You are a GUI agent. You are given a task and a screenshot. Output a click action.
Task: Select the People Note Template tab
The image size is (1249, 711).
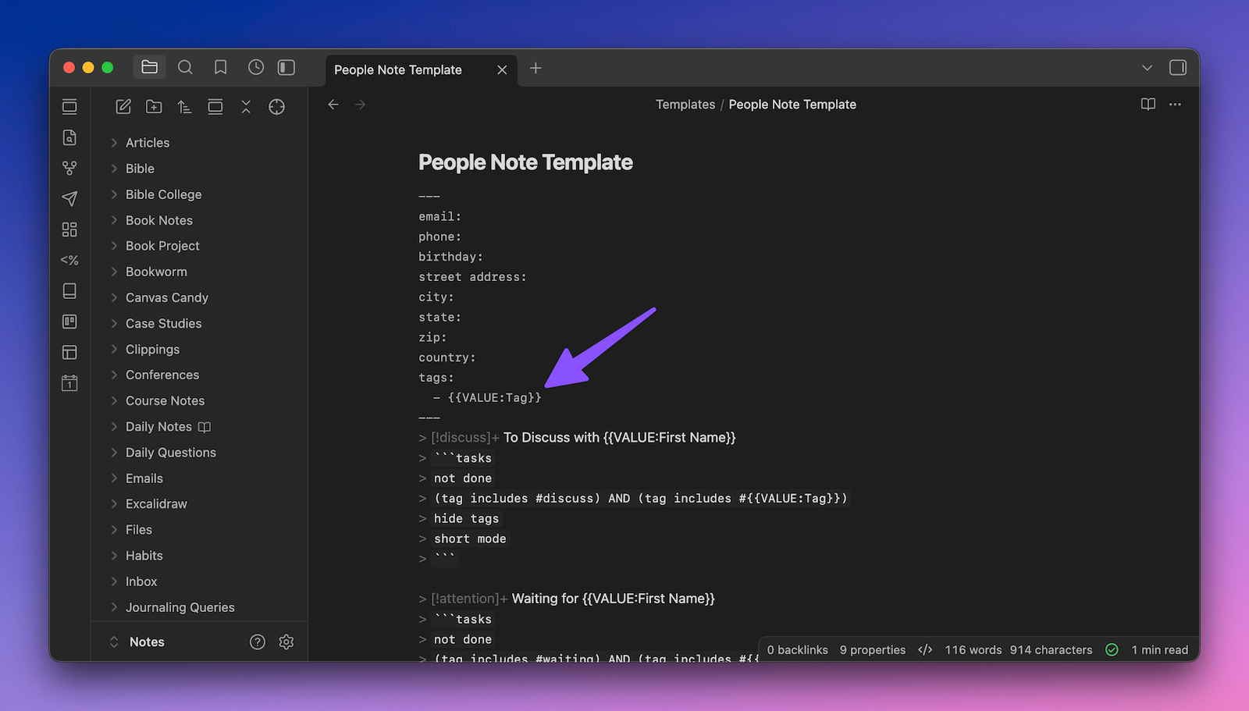coord(398,69)
